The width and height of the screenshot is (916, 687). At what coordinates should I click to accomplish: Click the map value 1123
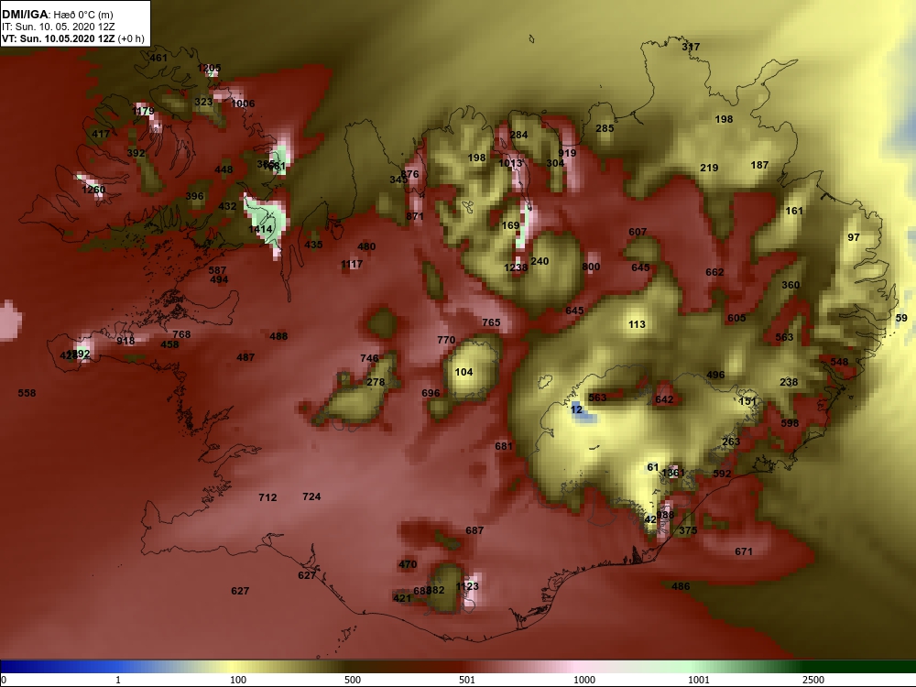pos(467,586)
